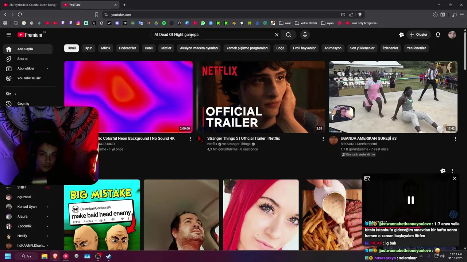
Task: Switch to the 2h Psychedelic browser tab
Action: pos(30,5)
